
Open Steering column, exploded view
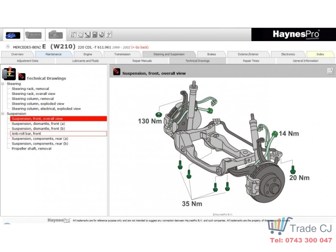pyautogui.click(x=38, y=104)
